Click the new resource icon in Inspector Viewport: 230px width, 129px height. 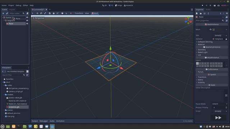point(197,13)
